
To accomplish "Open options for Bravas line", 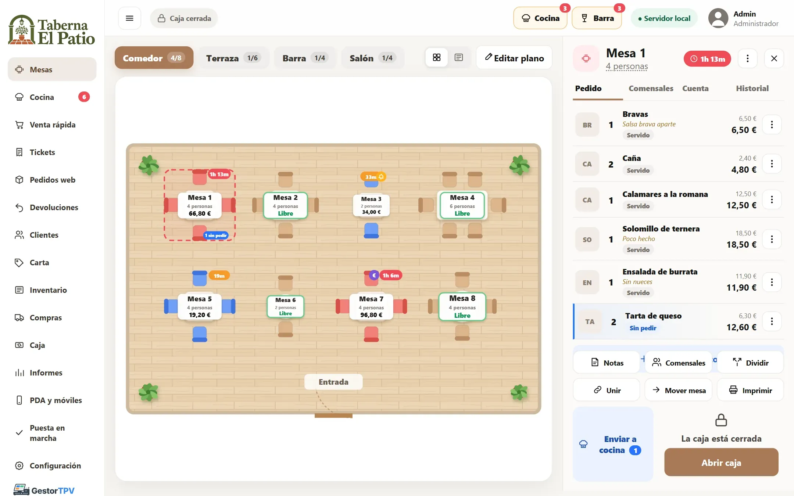I will [772, 125].
